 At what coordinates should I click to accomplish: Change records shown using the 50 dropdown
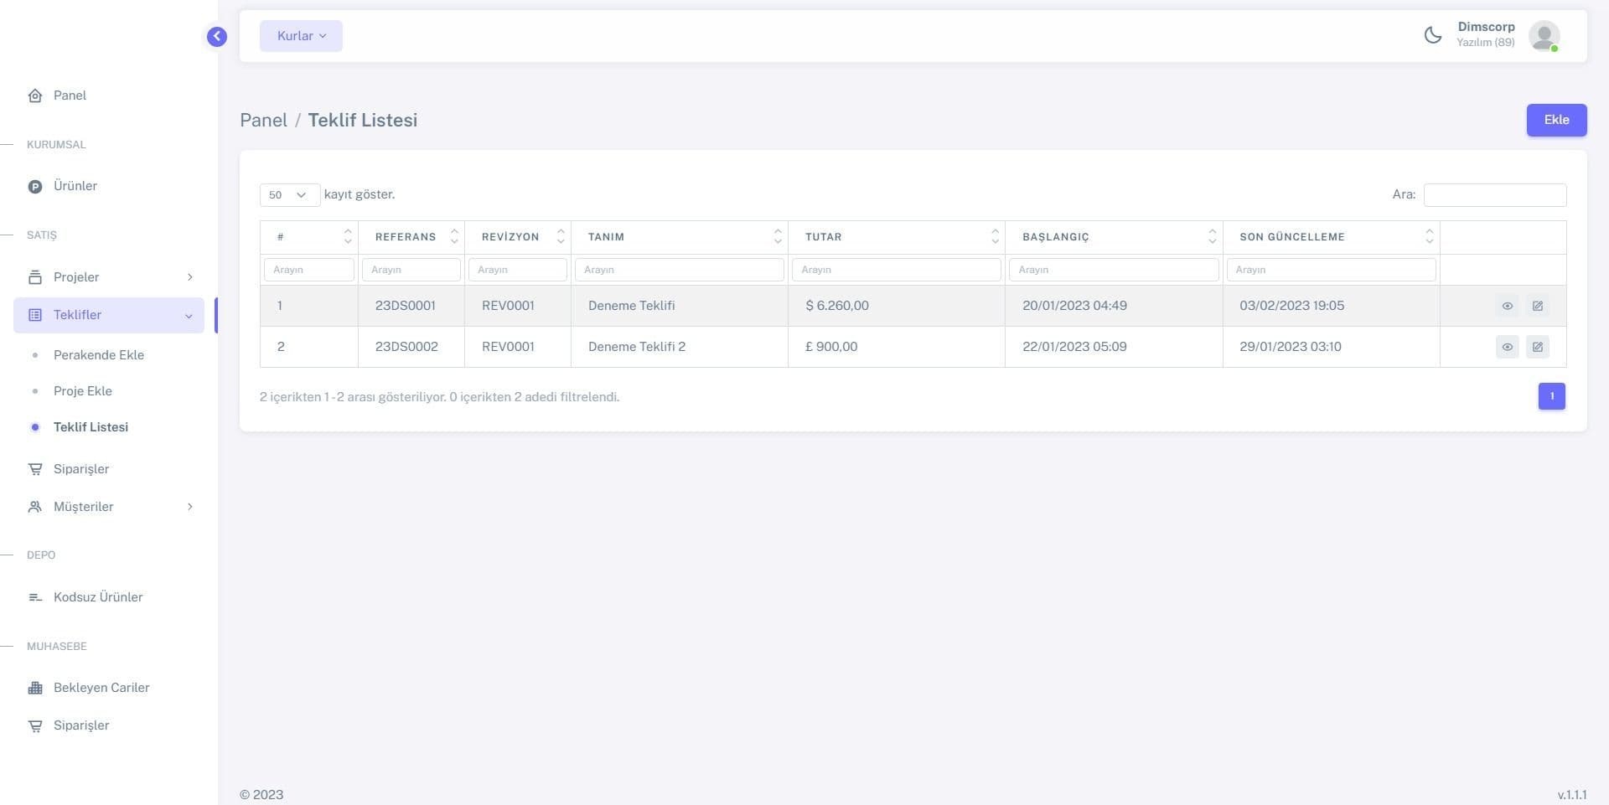[289, 194]
